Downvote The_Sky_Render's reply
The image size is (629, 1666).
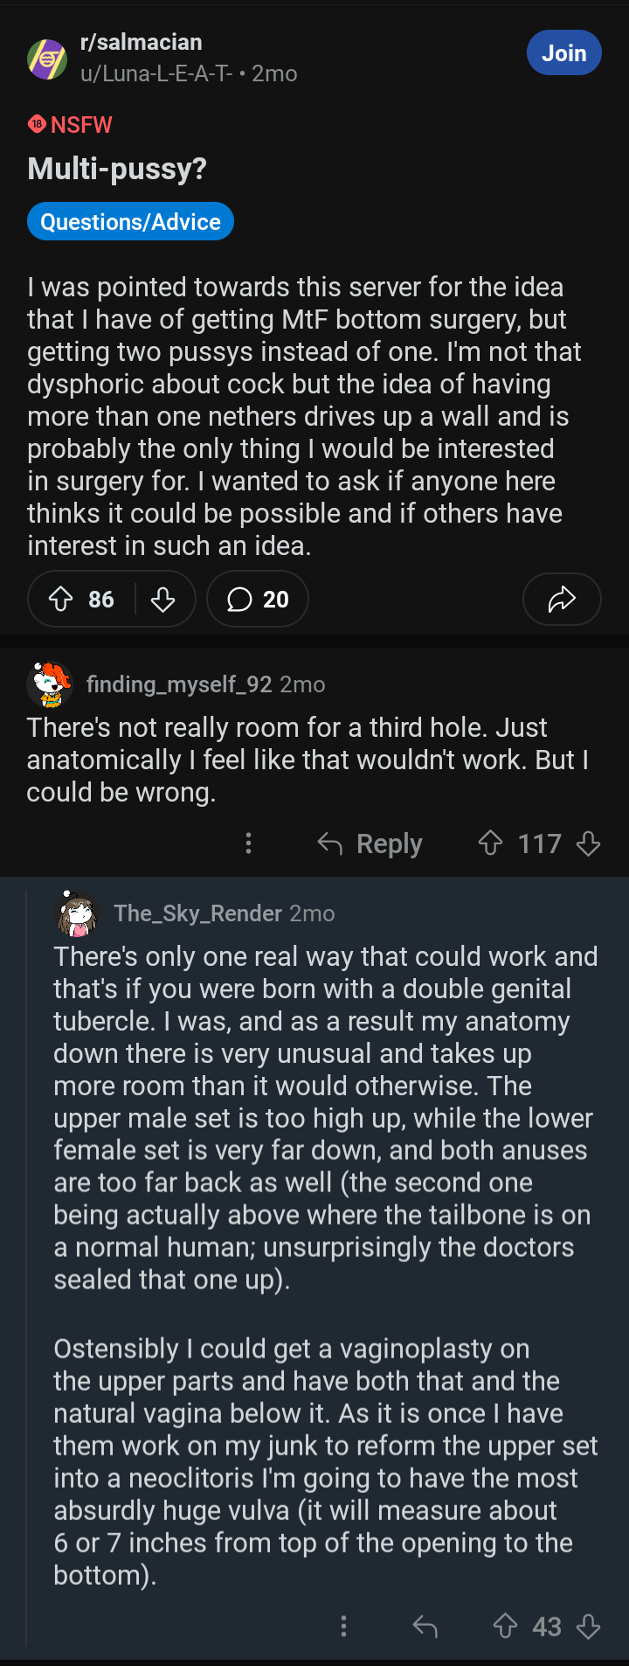589,1626
